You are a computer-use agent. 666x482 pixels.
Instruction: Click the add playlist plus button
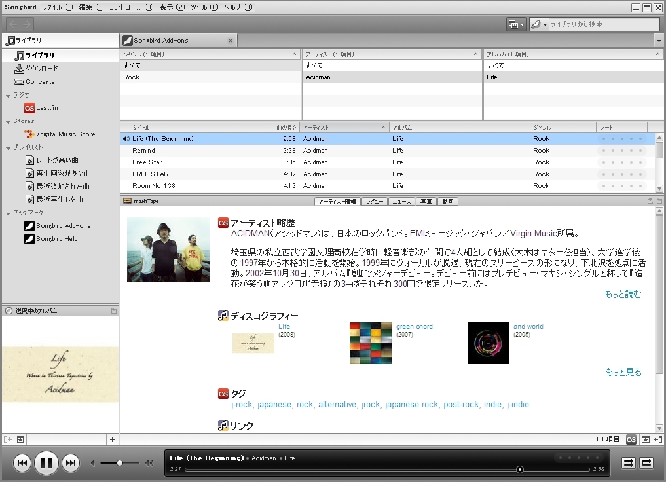pyautogui.click(x=113, y=439)
